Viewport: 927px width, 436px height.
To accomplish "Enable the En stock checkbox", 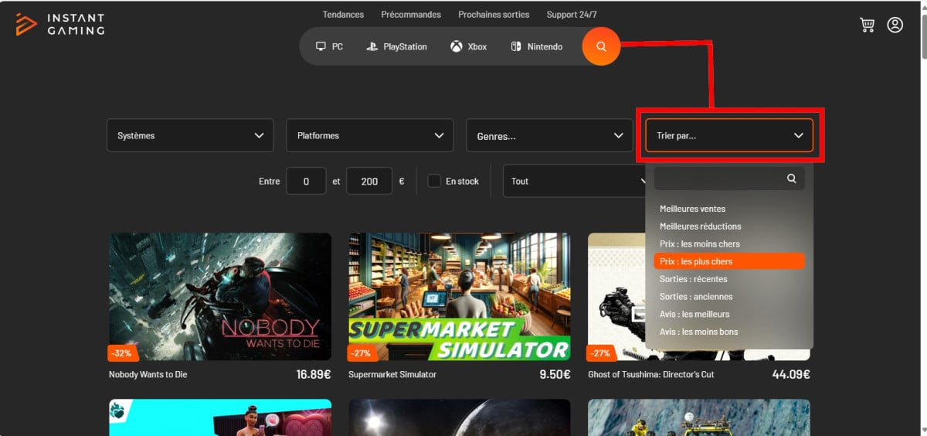I will pos(434,181).
